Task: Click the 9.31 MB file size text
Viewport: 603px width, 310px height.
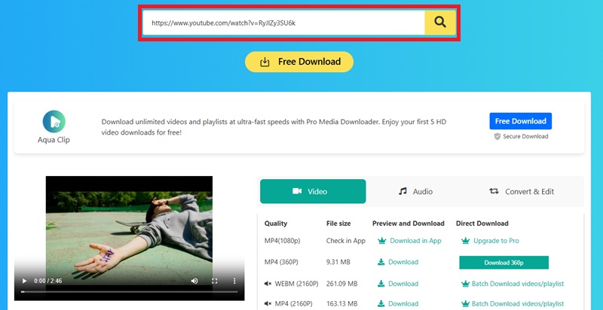Action: (x=338, y=262)
